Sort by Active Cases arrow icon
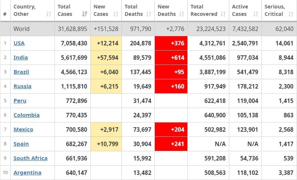The height and width of the screenshot is (180, 297). coord(256,14)
